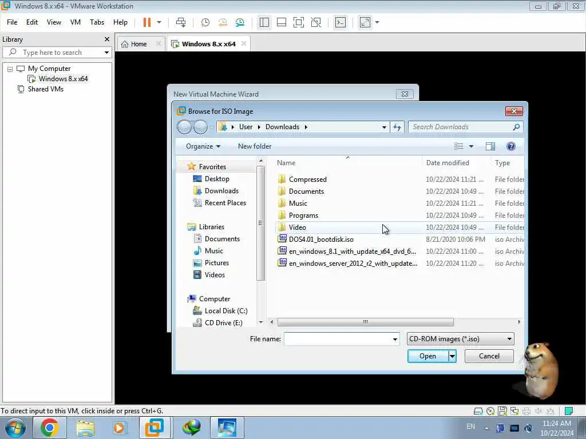Open the VM menu
The width and height of the screenshot is (586, 439).
76,22
